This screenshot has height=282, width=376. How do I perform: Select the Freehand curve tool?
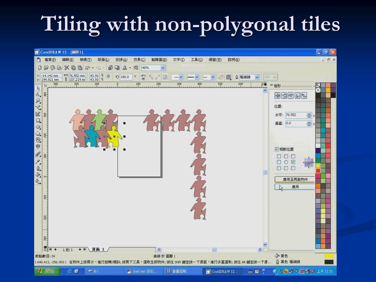38,108
